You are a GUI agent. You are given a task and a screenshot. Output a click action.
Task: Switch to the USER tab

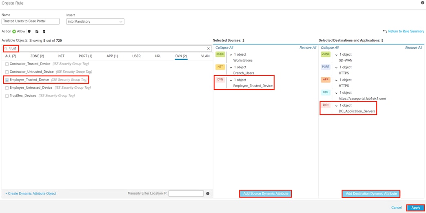[x=136, y=56]
